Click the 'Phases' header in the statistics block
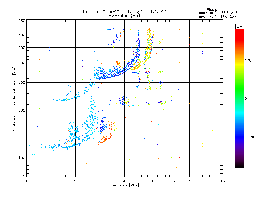The height and width of the screenshot is (197, 262). coord(212,10)
